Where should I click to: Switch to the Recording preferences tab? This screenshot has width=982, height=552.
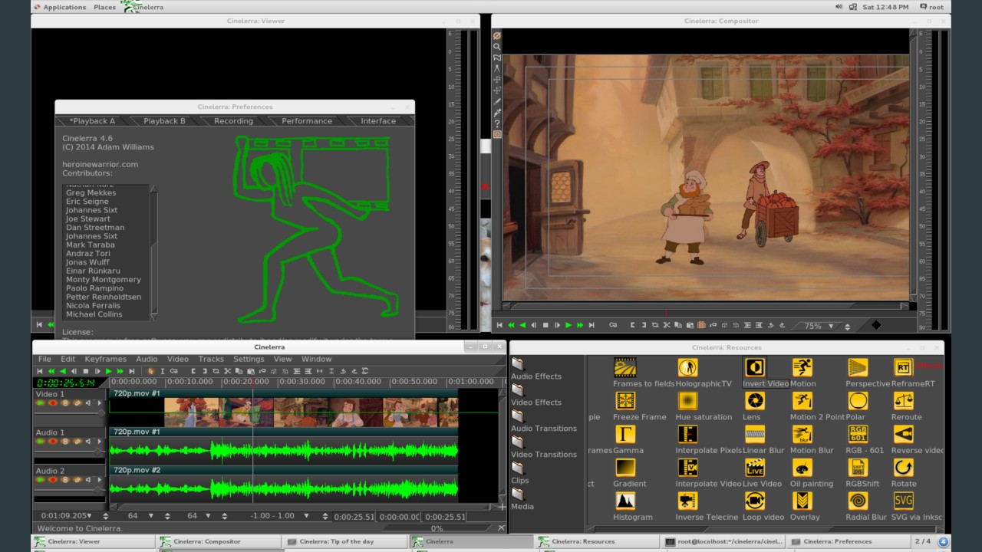pyautogui.click(x=233, y=121)
